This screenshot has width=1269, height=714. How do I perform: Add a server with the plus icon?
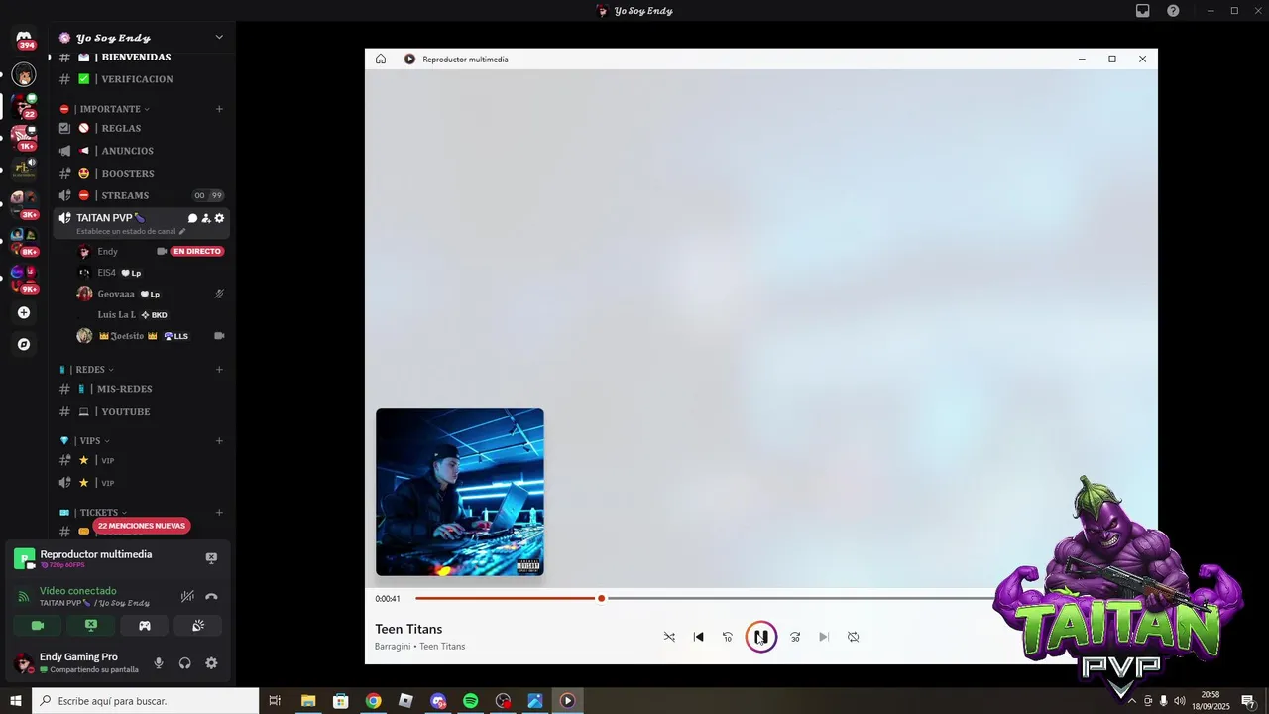tap(24, 313)
